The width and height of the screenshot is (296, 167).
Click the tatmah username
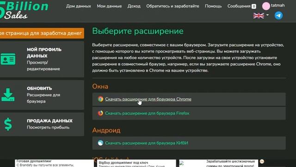277,6
